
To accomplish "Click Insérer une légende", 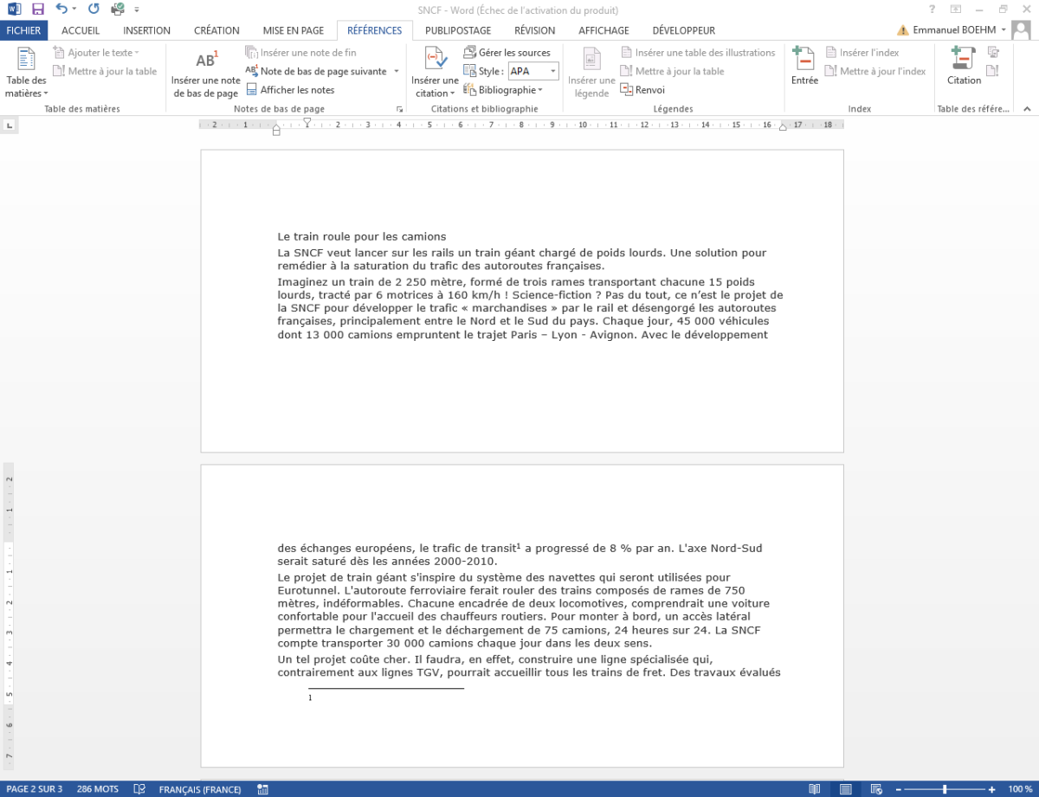I will click(591, 74).
